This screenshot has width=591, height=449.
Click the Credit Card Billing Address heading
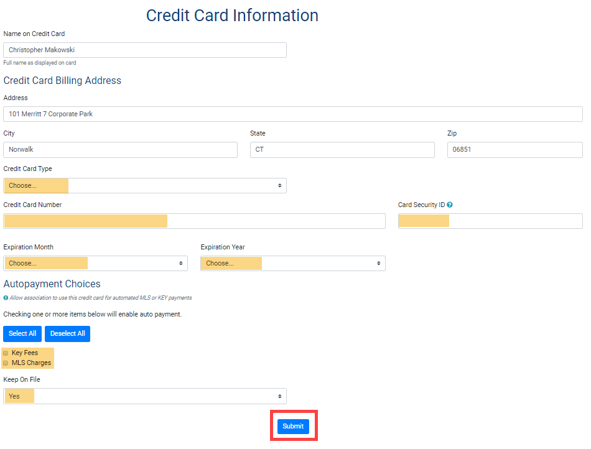pyautogui.click(x=62, y=81)
